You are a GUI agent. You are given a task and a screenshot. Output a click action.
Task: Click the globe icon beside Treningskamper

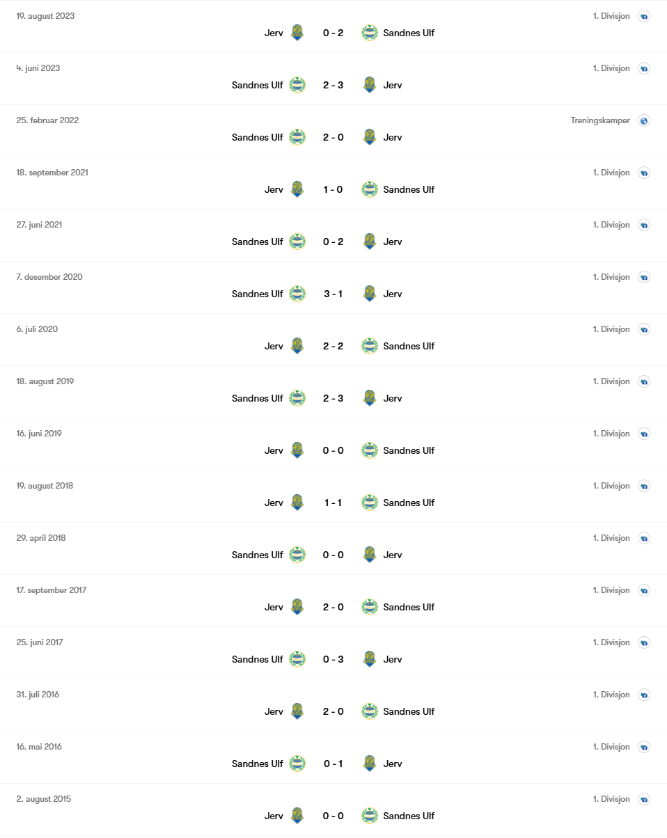644,120
